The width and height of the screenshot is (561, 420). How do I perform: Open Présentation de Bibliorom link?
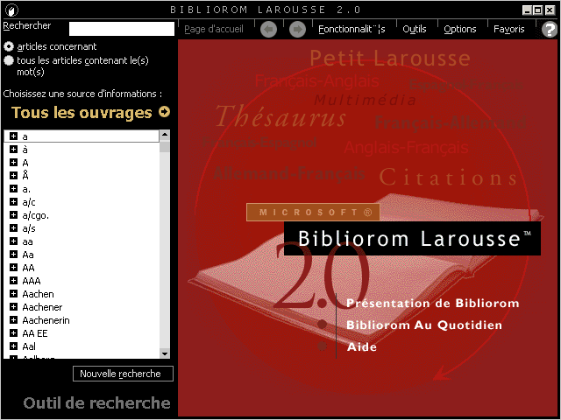click(432, 304)
